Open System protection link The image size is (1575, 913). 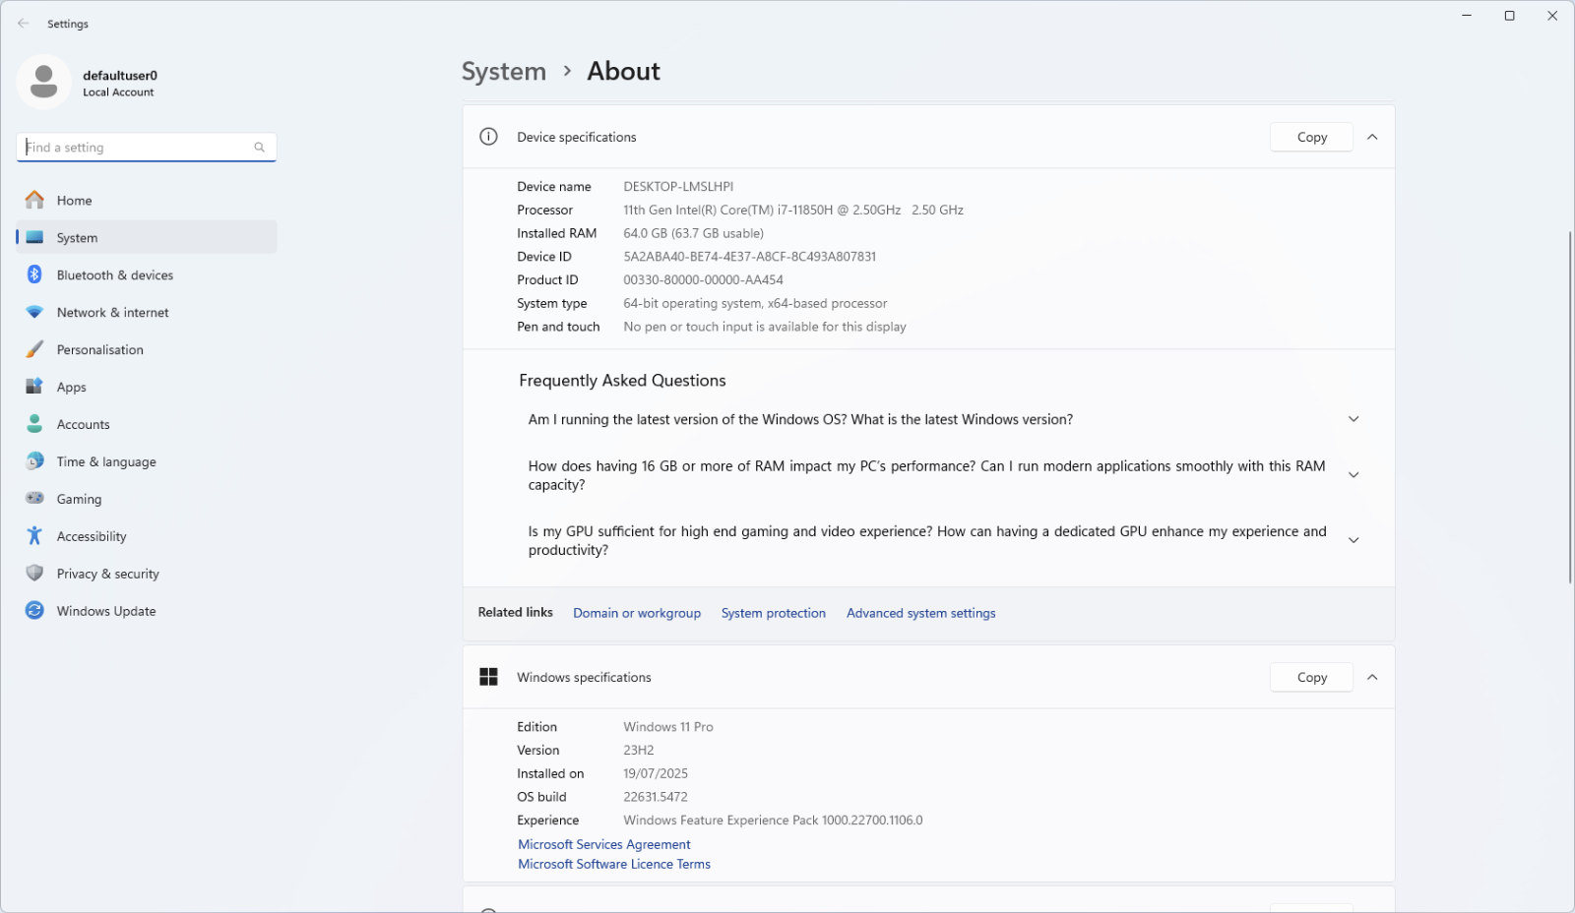774,613
